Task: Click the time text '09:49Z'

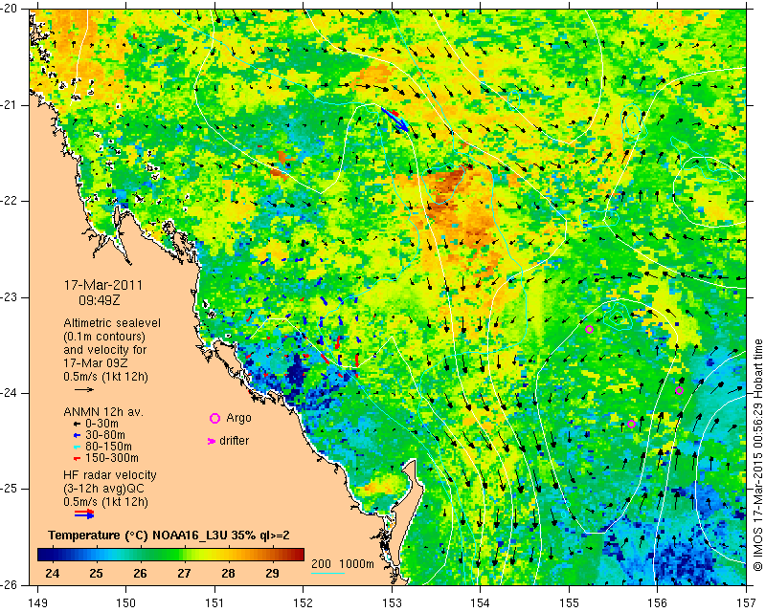Action: pyautogui.click(x=100, y=300)
